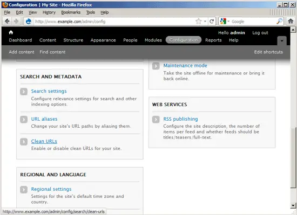Image resolution: width=297 pixels, height=215 pixels.
Task: Open the Firefox Help menu
Action: click(x=105, y=12)
